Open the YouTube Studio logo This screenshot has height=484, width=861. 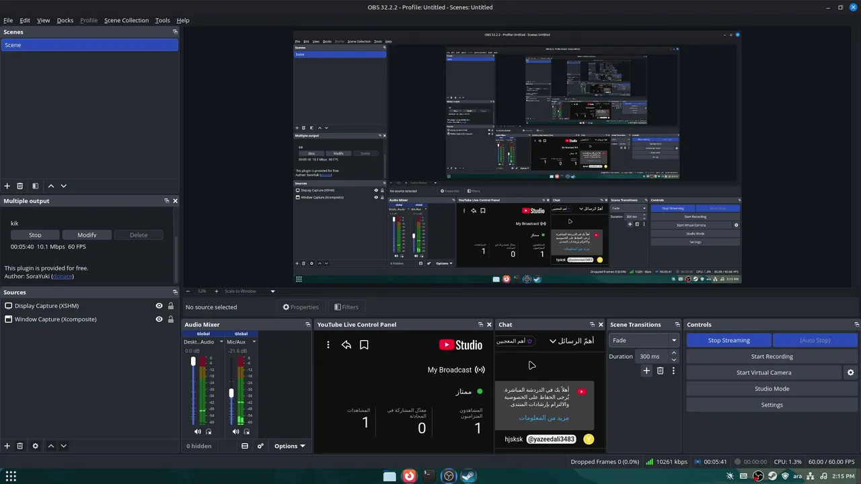click(461, 345)
